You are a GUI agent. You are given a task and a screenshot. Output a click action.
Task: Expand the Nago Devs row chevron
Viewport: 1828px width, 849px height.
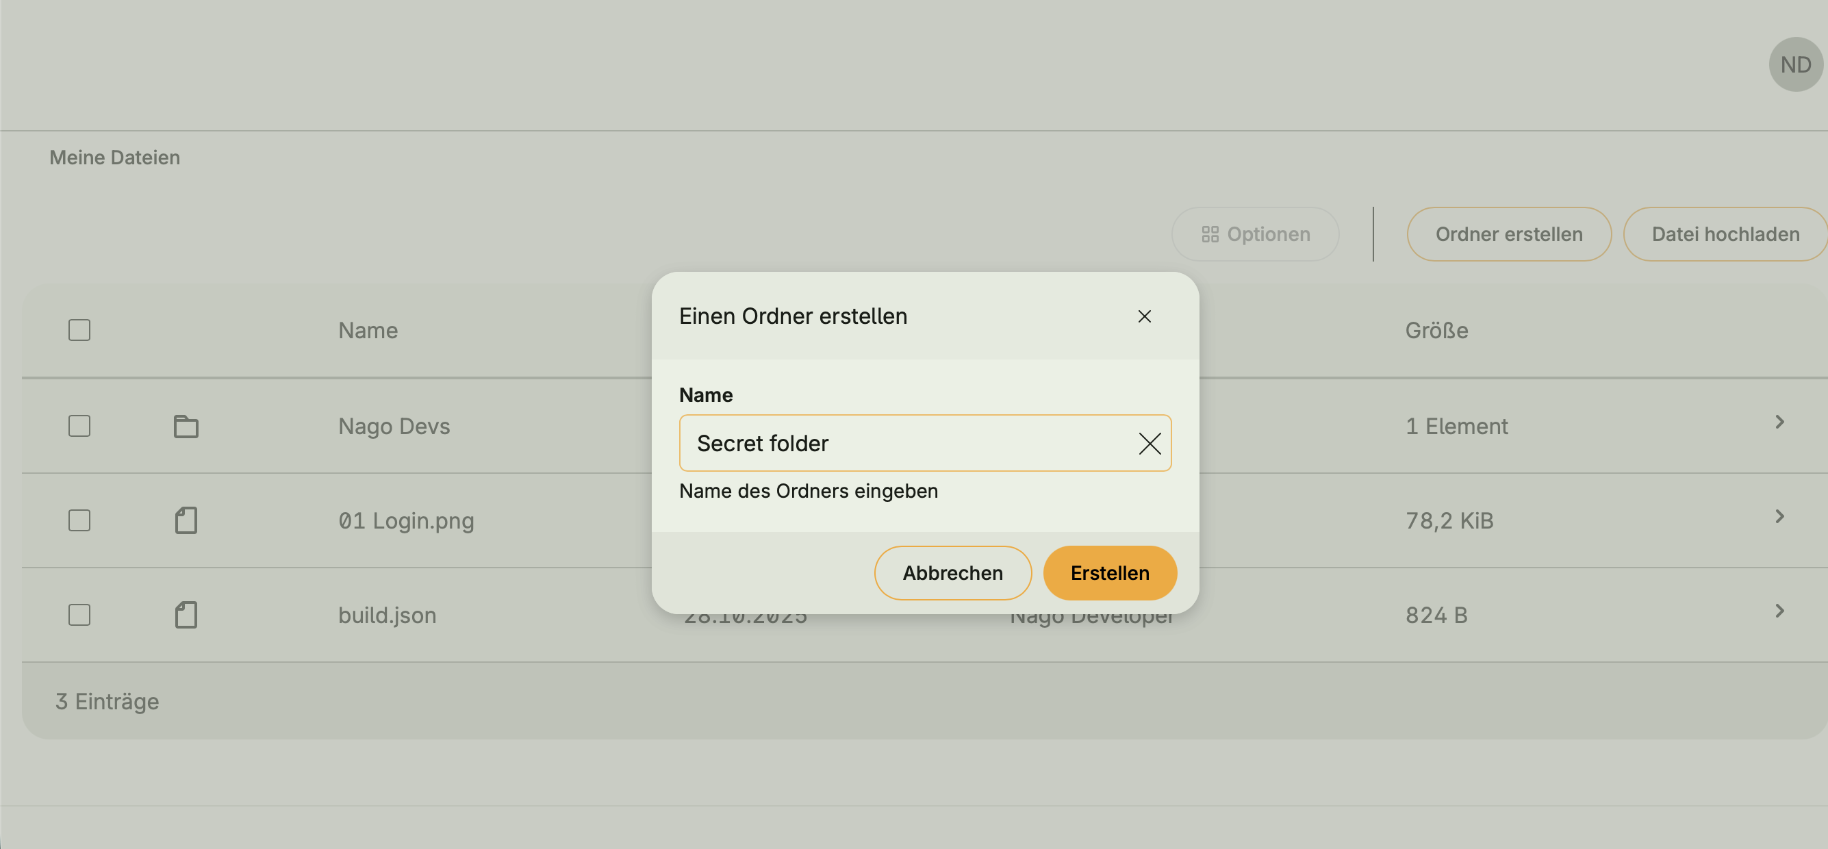pyautogui.click(x=1779, y=422)
